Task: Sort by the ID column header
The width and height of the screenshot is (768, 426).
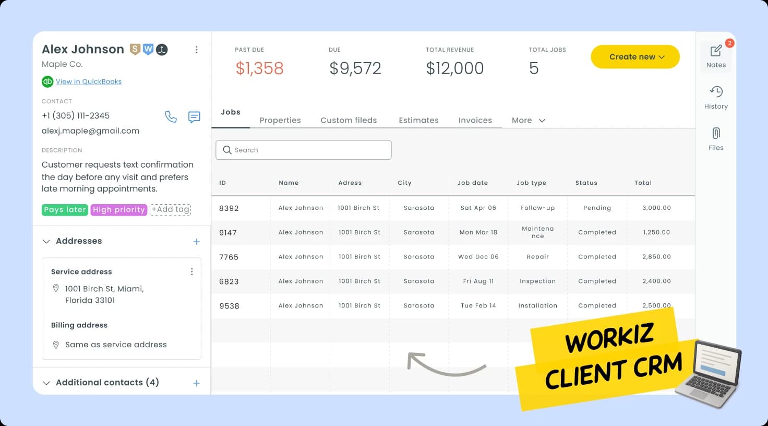Action: [222, 183]
